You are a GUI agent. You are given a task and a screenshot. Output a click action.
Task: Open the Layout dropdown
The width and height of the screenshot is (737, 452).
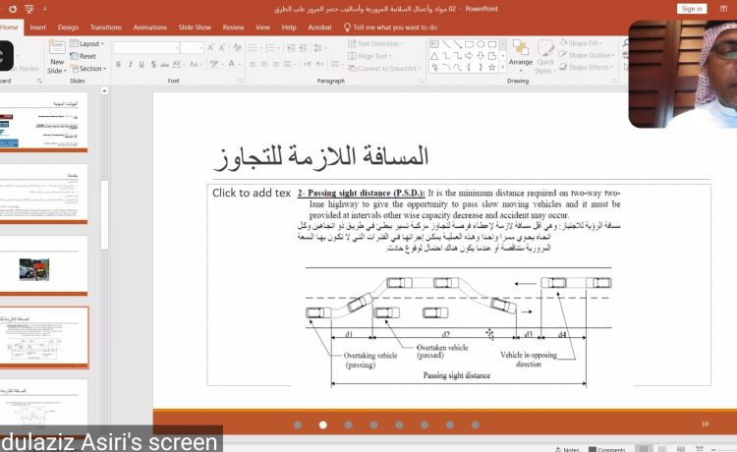click(86, 43)
